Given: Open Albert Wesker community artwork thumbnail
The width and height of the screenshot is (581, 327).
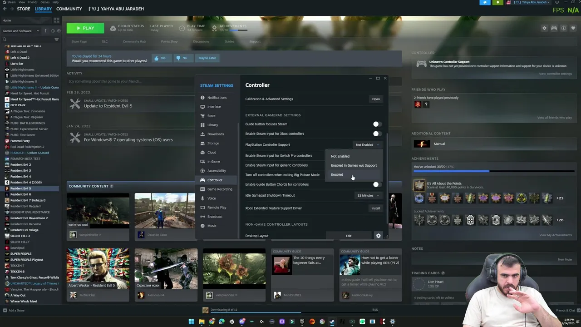Looking at the screenshot, I should 98,268.
